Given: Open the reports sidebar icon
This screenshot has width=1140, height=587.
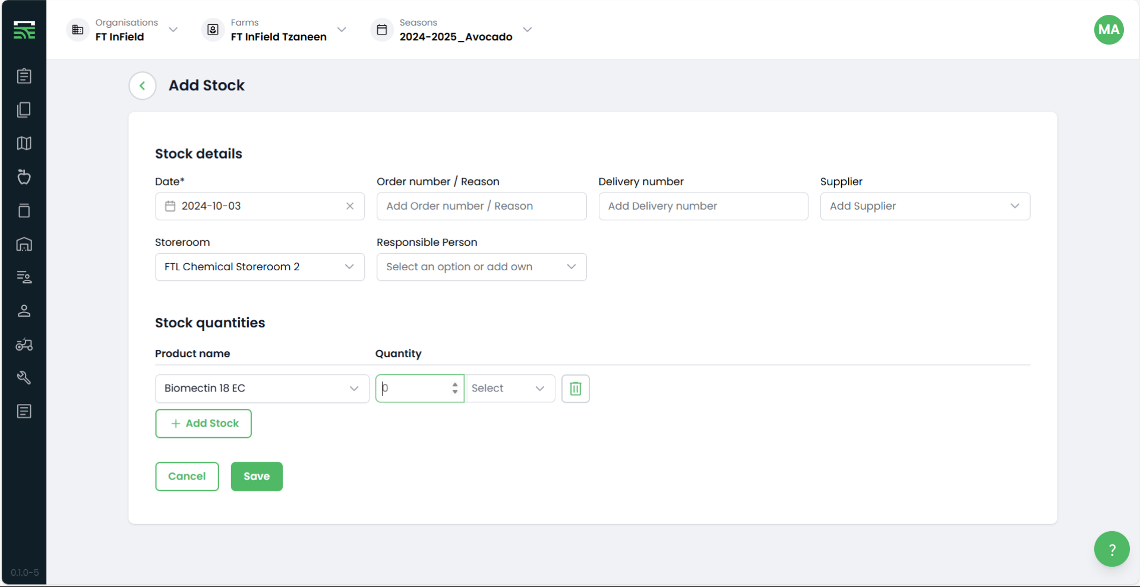Looking at the screenshot, I should 24,411.
